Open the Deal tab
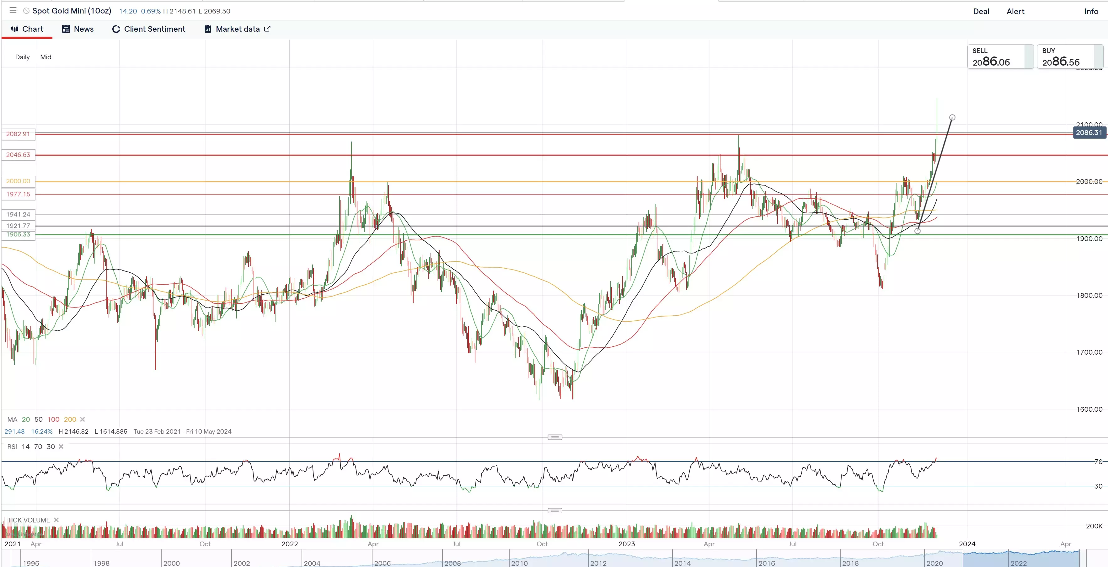 tap(981, 12)
